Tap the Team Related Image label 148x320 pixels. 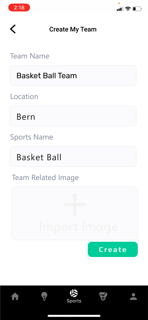tap(45, 177)
